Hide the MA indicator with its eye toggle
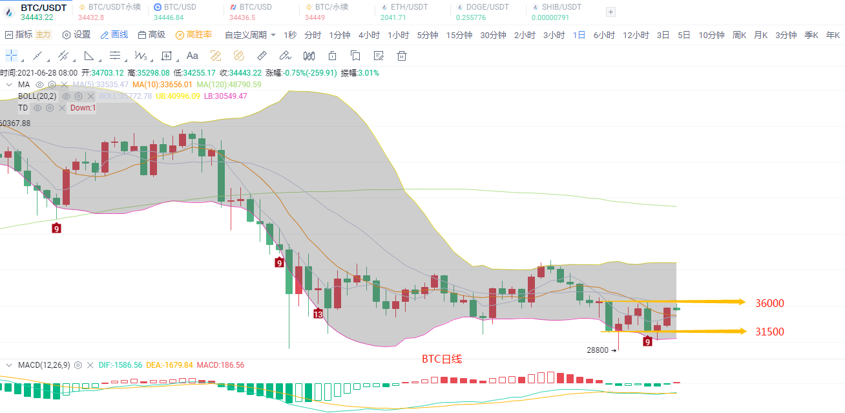The image size is (845, 413). click(x=39, y=85)
